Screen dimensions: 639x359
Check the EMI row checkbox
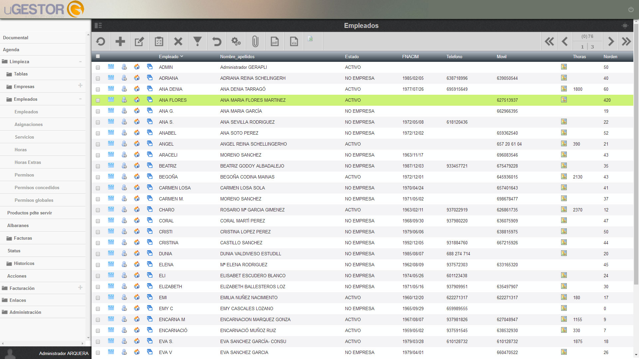tap(98, 298)
